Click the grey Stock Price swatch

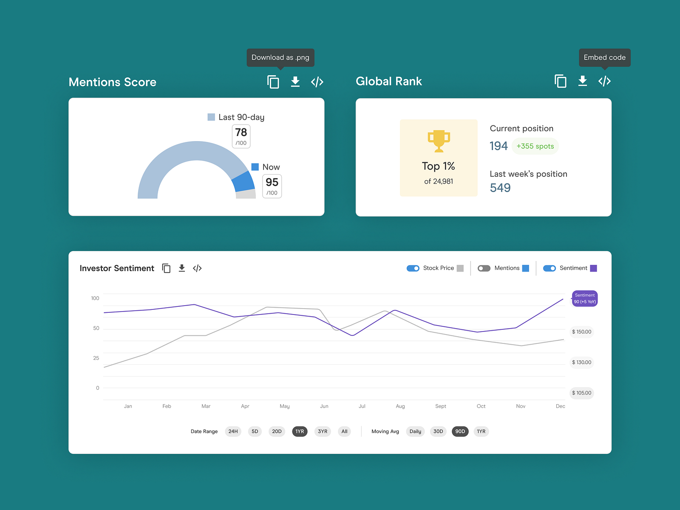(460, 268)
